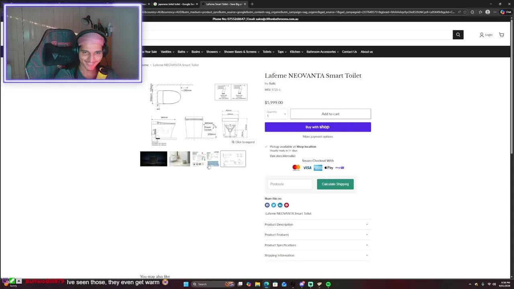Image resolution: width=514 pixels, height=289 pixels.
Task: Open Task View on the taskbar
Action: (240, 284)
